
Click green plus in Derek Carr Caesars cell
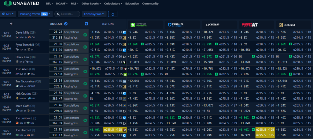pyautogui.click(x=216, y=56)
